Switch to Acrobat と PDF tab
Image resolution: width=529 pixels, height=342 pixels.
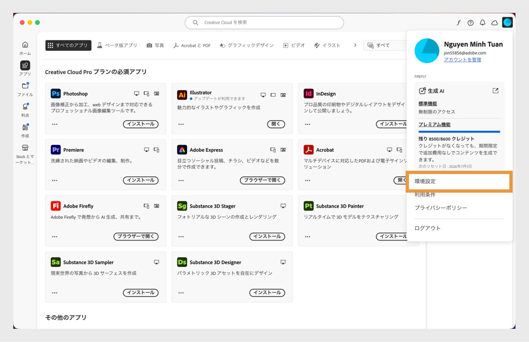pos(192,45)
